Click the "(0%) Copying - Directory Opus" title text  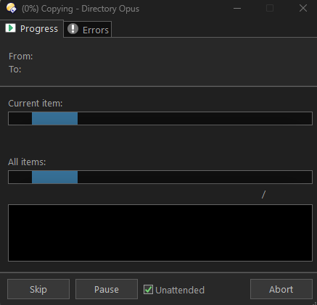81,9
